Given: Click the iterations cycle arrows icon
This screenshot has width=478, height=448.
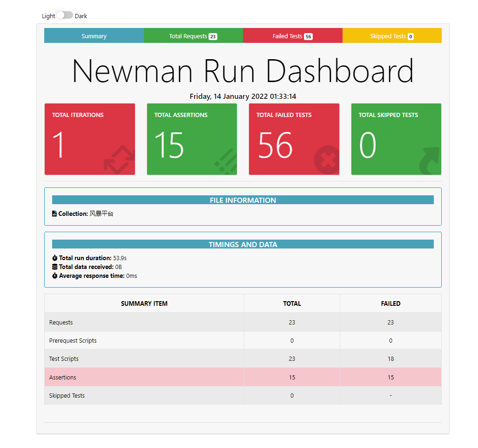Looking at the screenshot, I should pos(120,160).
